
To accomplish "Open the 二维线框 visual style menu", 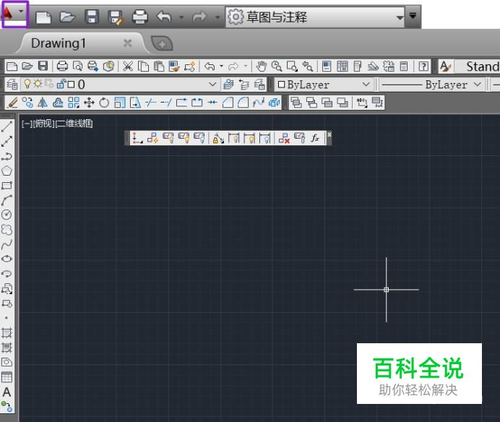I will coord(74,124).
